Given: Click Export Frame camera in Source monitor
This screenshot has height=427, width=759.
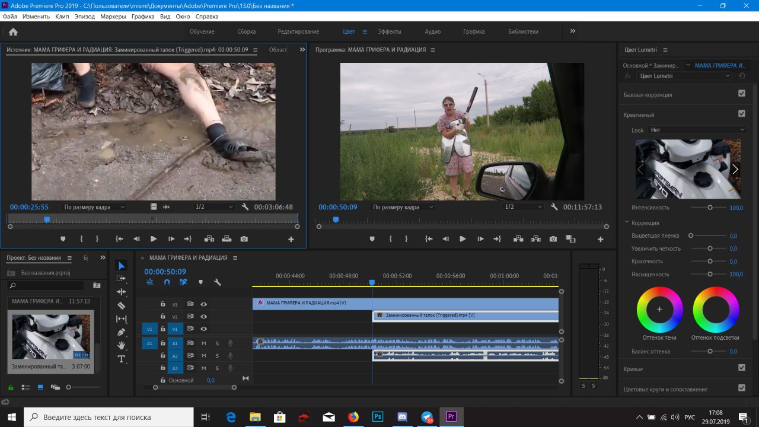Looking at the screenshot, I should pyautogui.click(x=244, y=239).
